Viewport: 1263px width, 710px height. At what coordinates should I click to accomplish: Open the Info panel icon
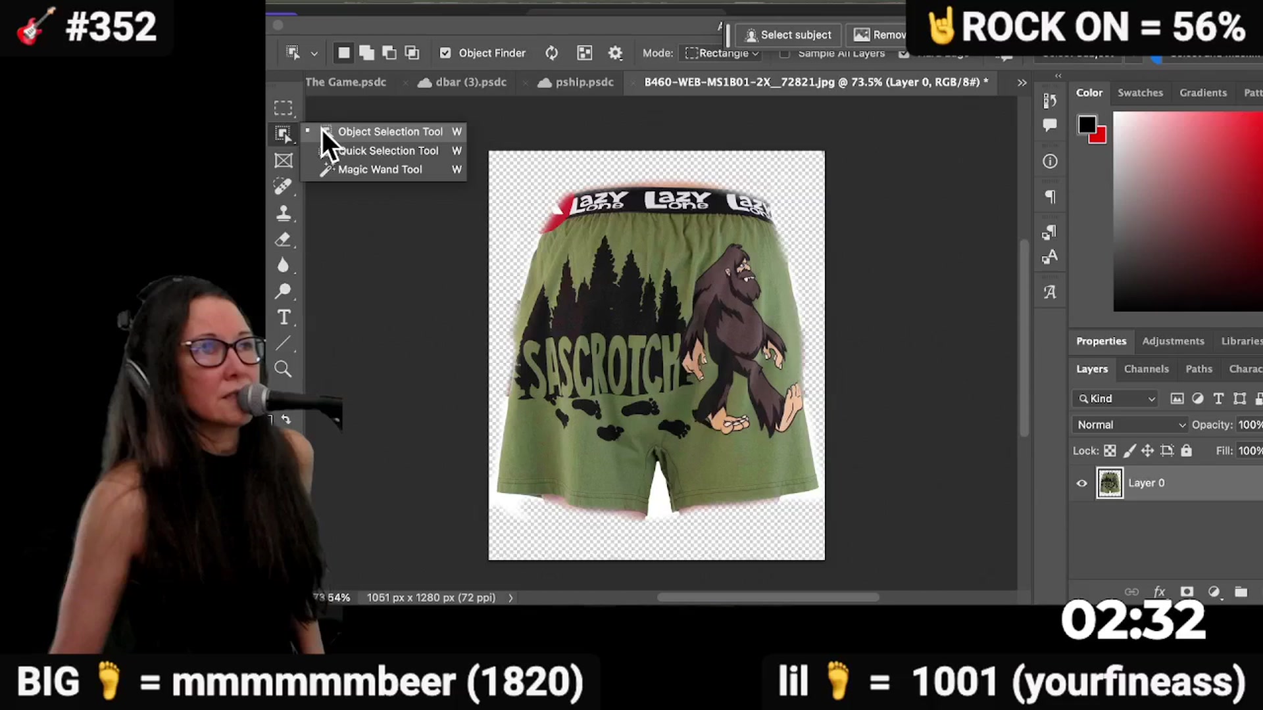click(1050, 161)
